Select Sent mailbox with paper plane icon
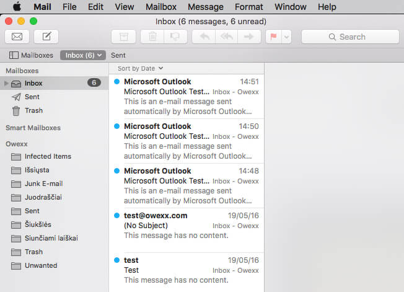This screenshot has width=404, height=292. pyautogui.click(x=54, y=97)
